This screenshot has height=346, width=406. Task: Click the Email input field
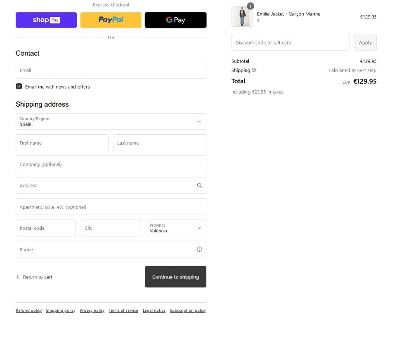click(111, 70)
